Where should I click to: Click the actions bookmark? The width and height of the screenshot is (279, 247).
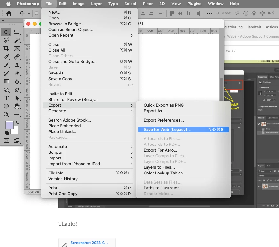point(272,27)
